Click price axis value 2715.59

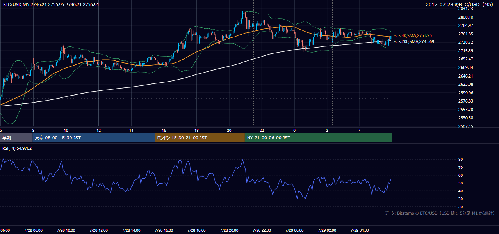pyautogui.click(x=466, y=51)
